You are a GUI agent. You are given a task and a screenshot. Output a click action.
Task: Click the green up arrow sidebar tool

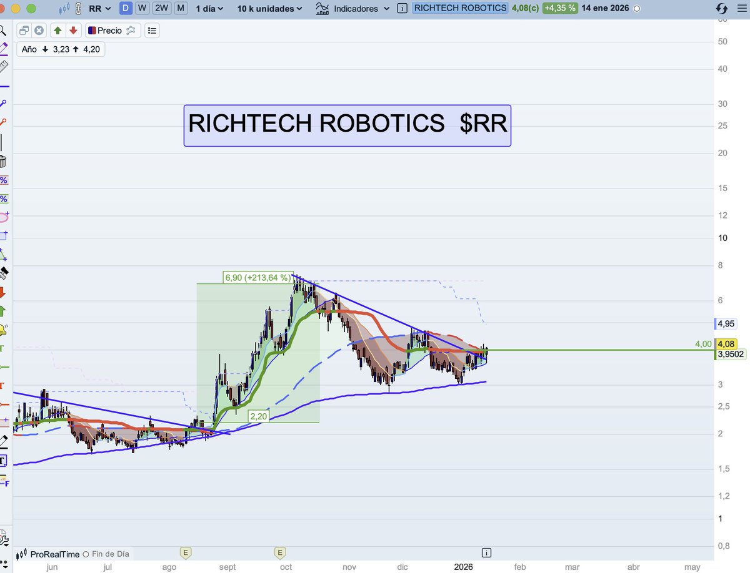point(2,310)
